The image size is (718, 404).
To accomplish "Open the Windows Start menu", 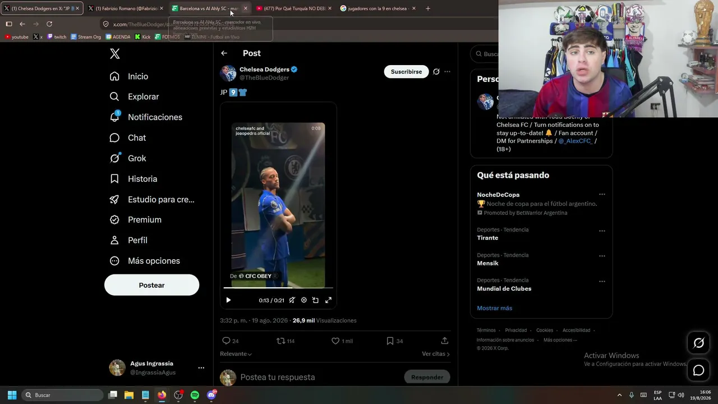I will [x=12, y=395].
